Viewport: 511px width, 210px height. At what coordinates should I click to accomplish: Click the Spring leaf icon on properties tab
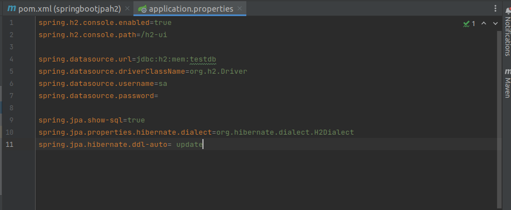click(142, 9)
